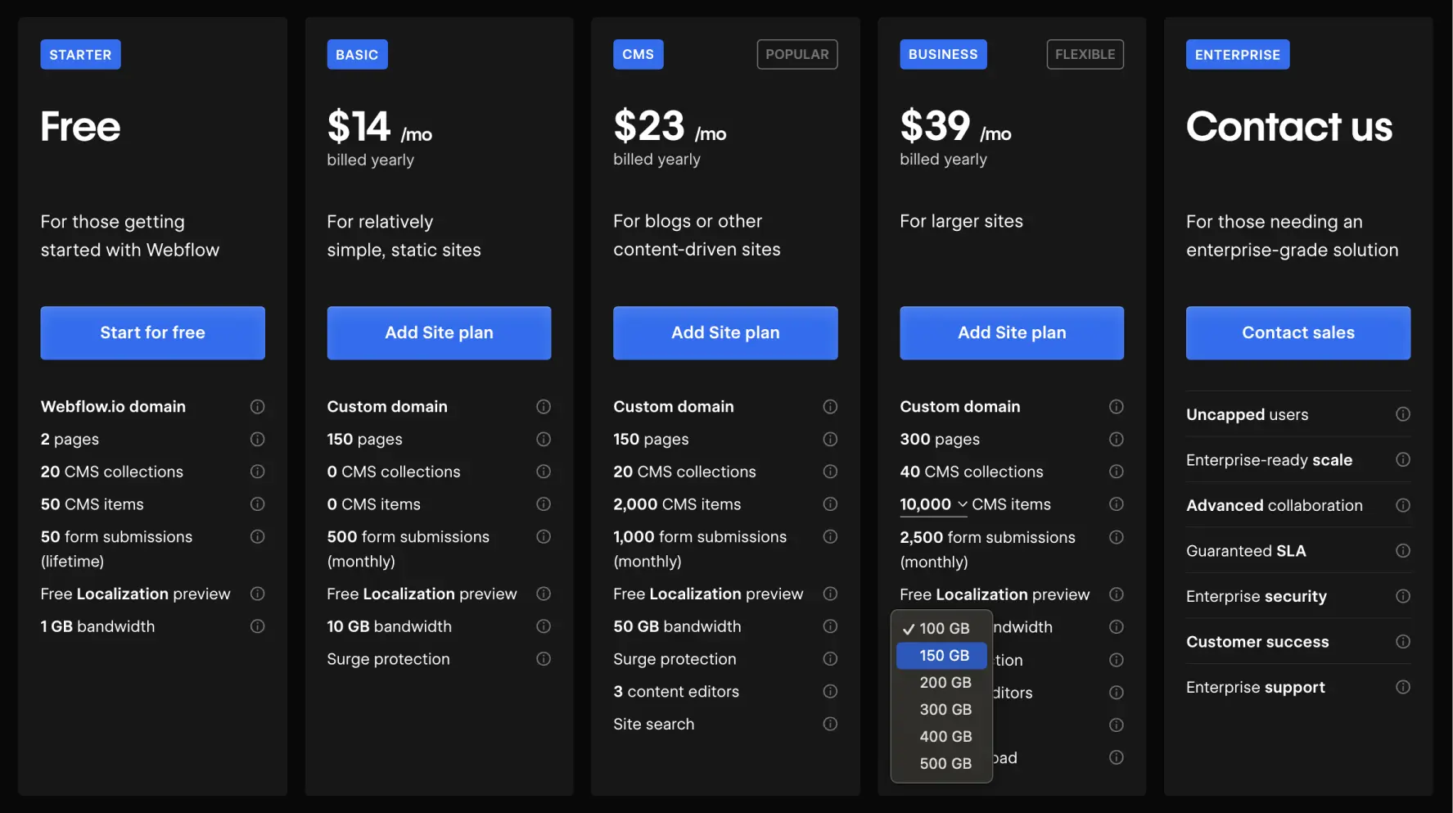This screenshot has height=813, width=1453.
Task: Click "$23 /mo" price text
Action: (x=670, y=127)
